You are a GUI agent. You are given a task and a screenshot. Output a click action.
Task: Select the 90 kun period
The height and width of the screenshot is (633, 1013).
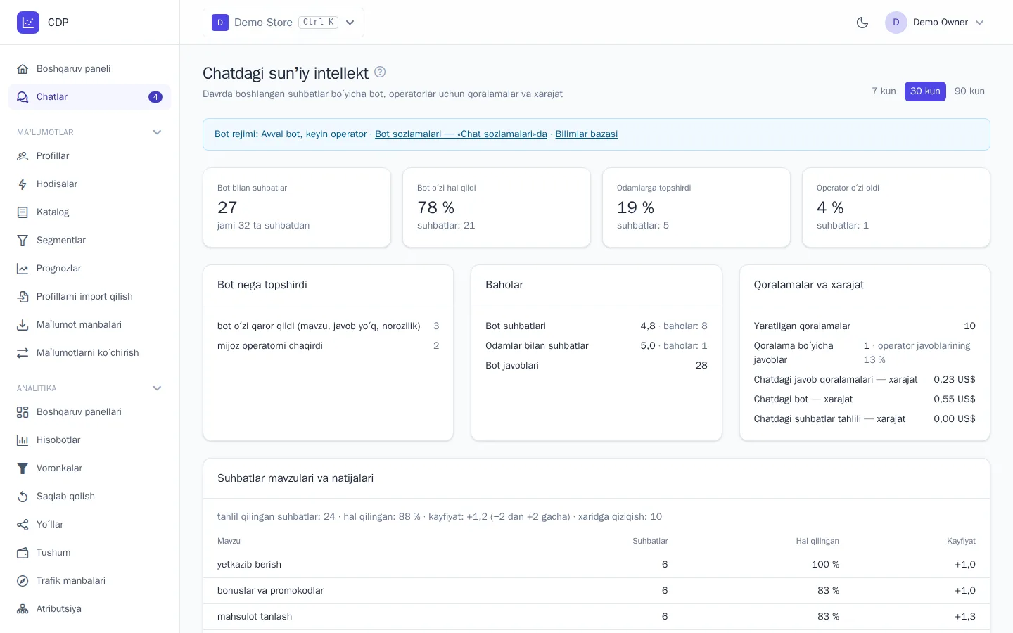click(x=969, y=91)
